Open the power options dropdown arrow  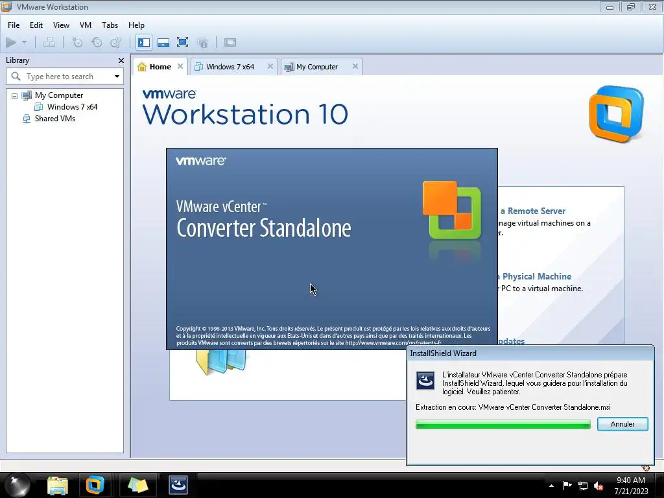pos(24,42)
